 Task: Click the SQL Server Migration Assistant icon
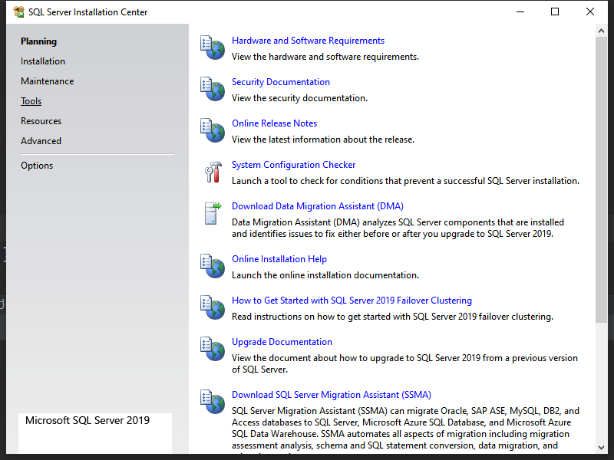(212, 402)
